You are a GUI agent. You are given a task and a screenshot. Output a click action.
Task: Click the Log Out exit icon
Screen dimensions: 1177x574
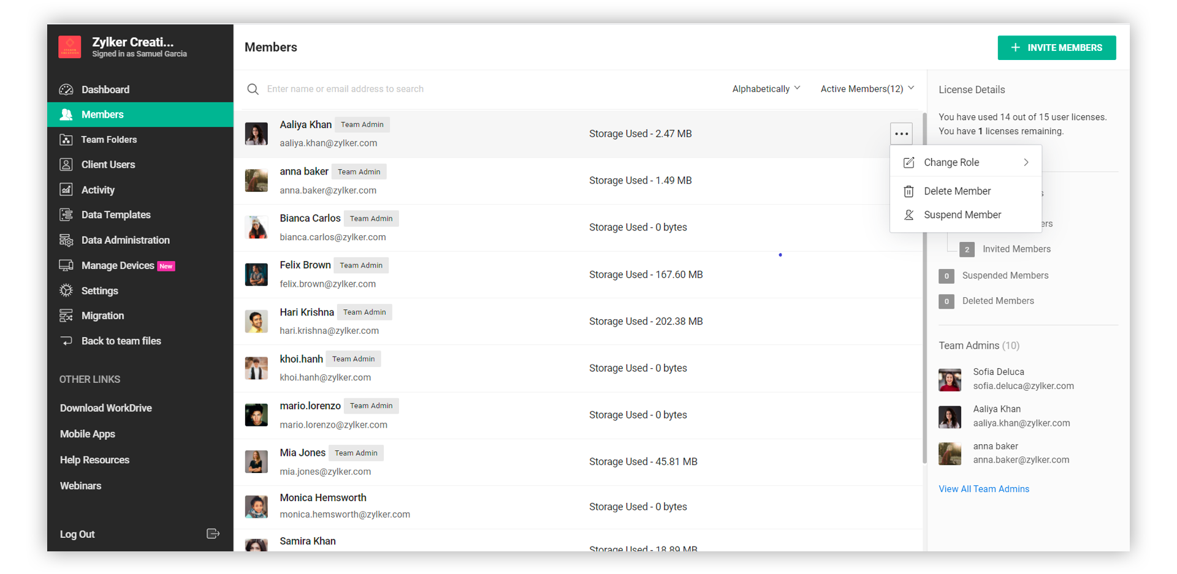[213, 534]
